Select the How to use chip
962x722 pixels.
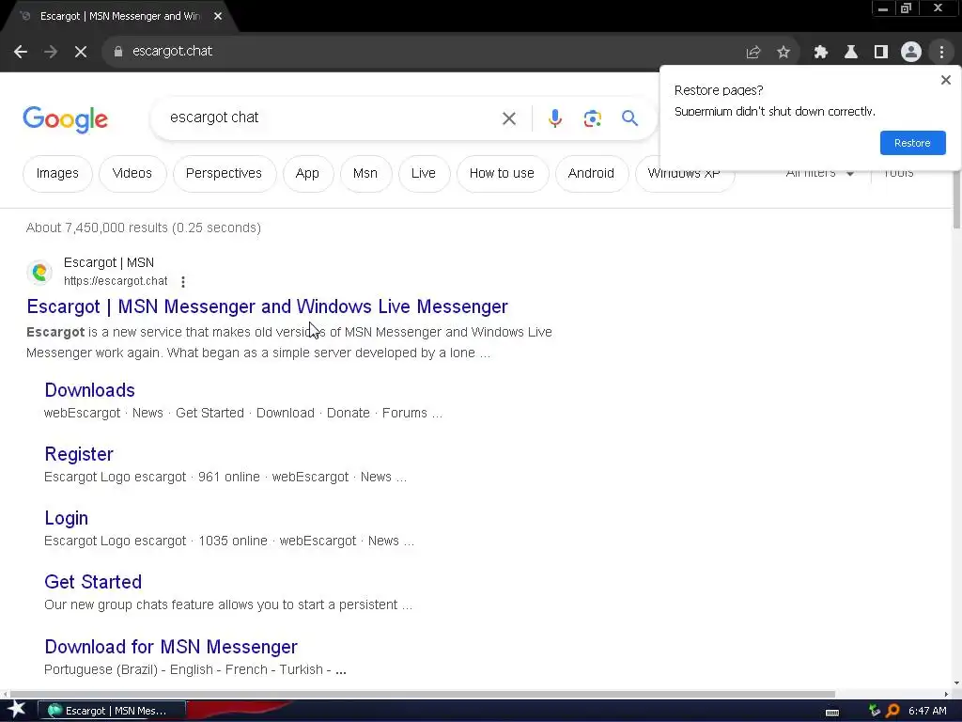click(502, 174)
